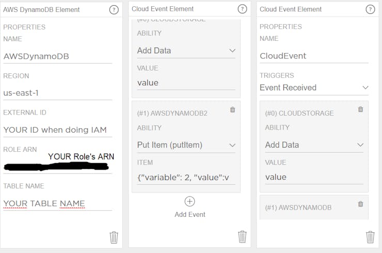This screenshot has height=253, width=382.
Task: Delete the right Cloud Event Element panel
Action: pyautogui.click(x=370, y=237)
